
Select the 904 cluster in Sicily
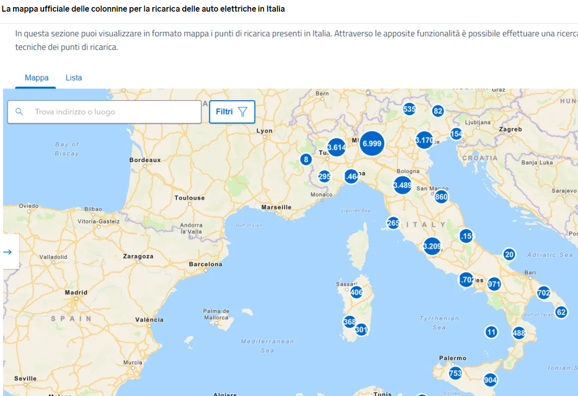click(490, 380)
